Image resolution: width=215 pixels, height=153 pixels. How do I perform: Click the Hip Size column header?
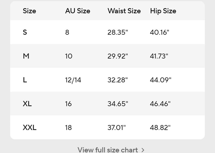[x=163, y=11]
